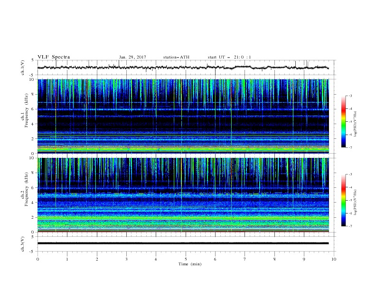This screenshot has width=376, height=291.
Task: Click the "4" kHz tick of ch.2 spectrogram
Action: (33, 203)
